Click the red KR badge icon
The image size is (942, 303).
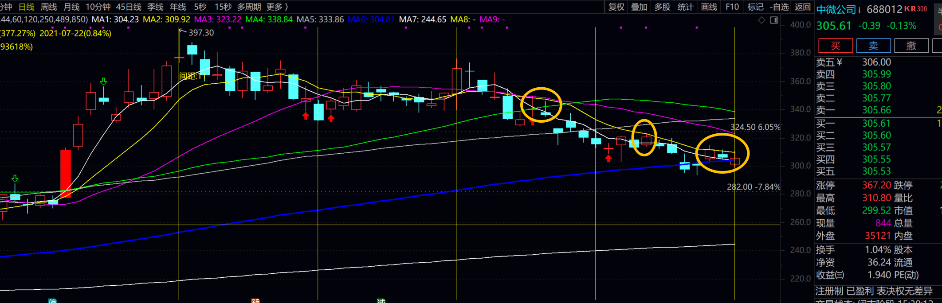tap(915, 9)
